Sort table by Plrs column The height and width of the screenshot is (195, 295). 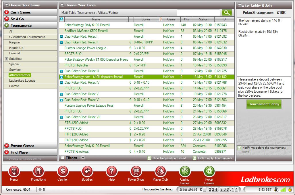click(x=186, y=19)
